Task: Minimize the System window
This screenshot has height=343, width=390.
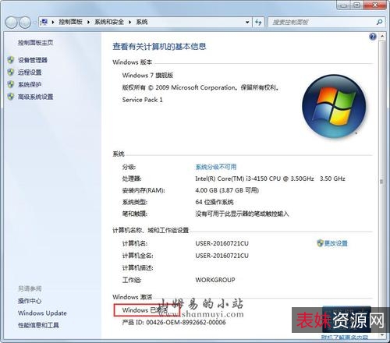Action: coord(343,5)
